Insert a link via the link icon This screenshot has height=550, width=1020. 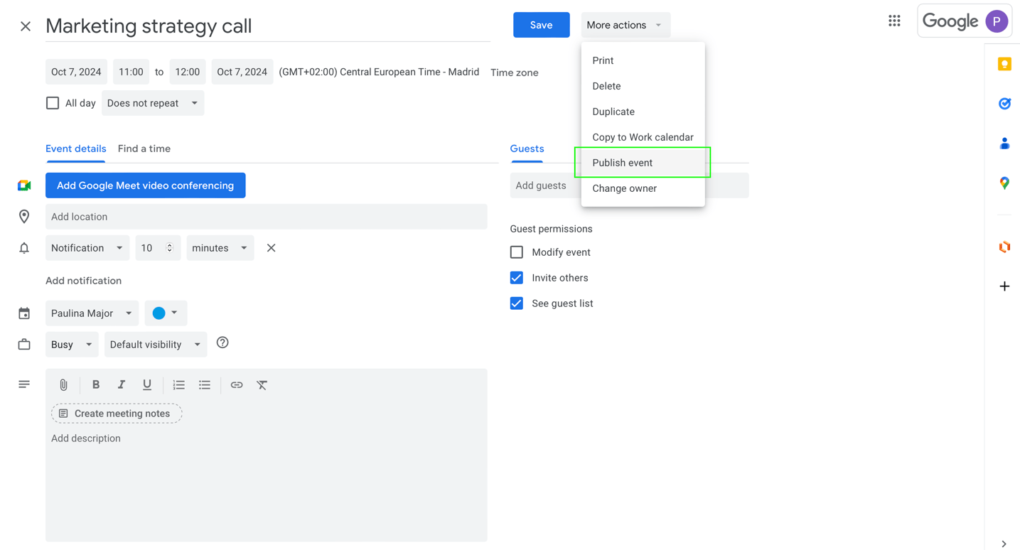coord(236,384)
